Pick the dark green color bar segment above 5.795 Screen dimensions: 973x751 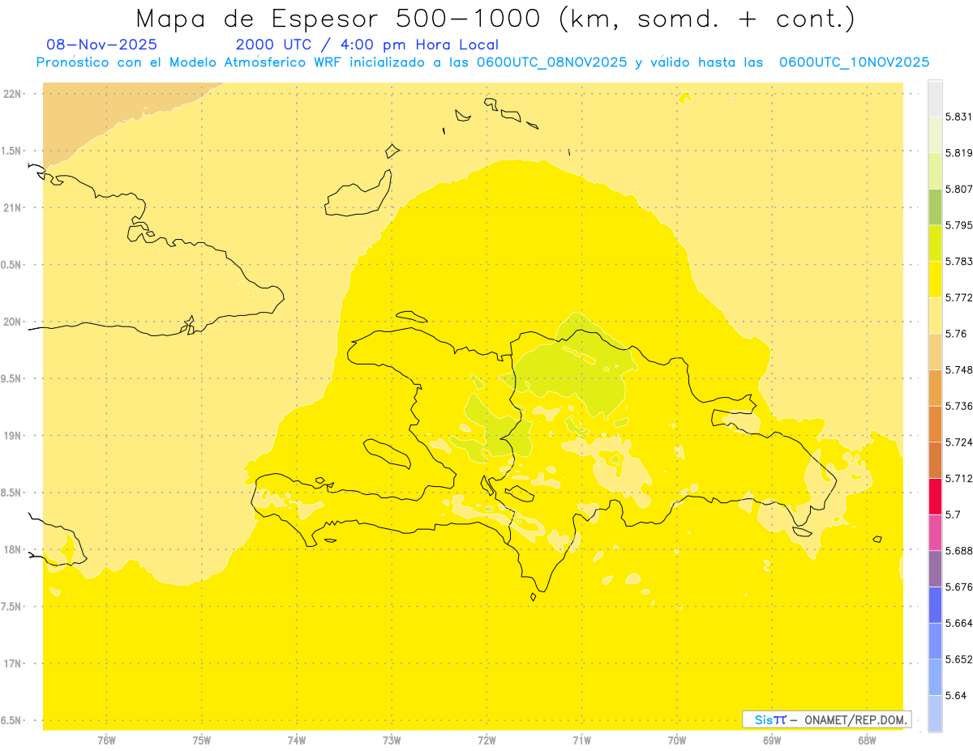(x=935, y=207)
